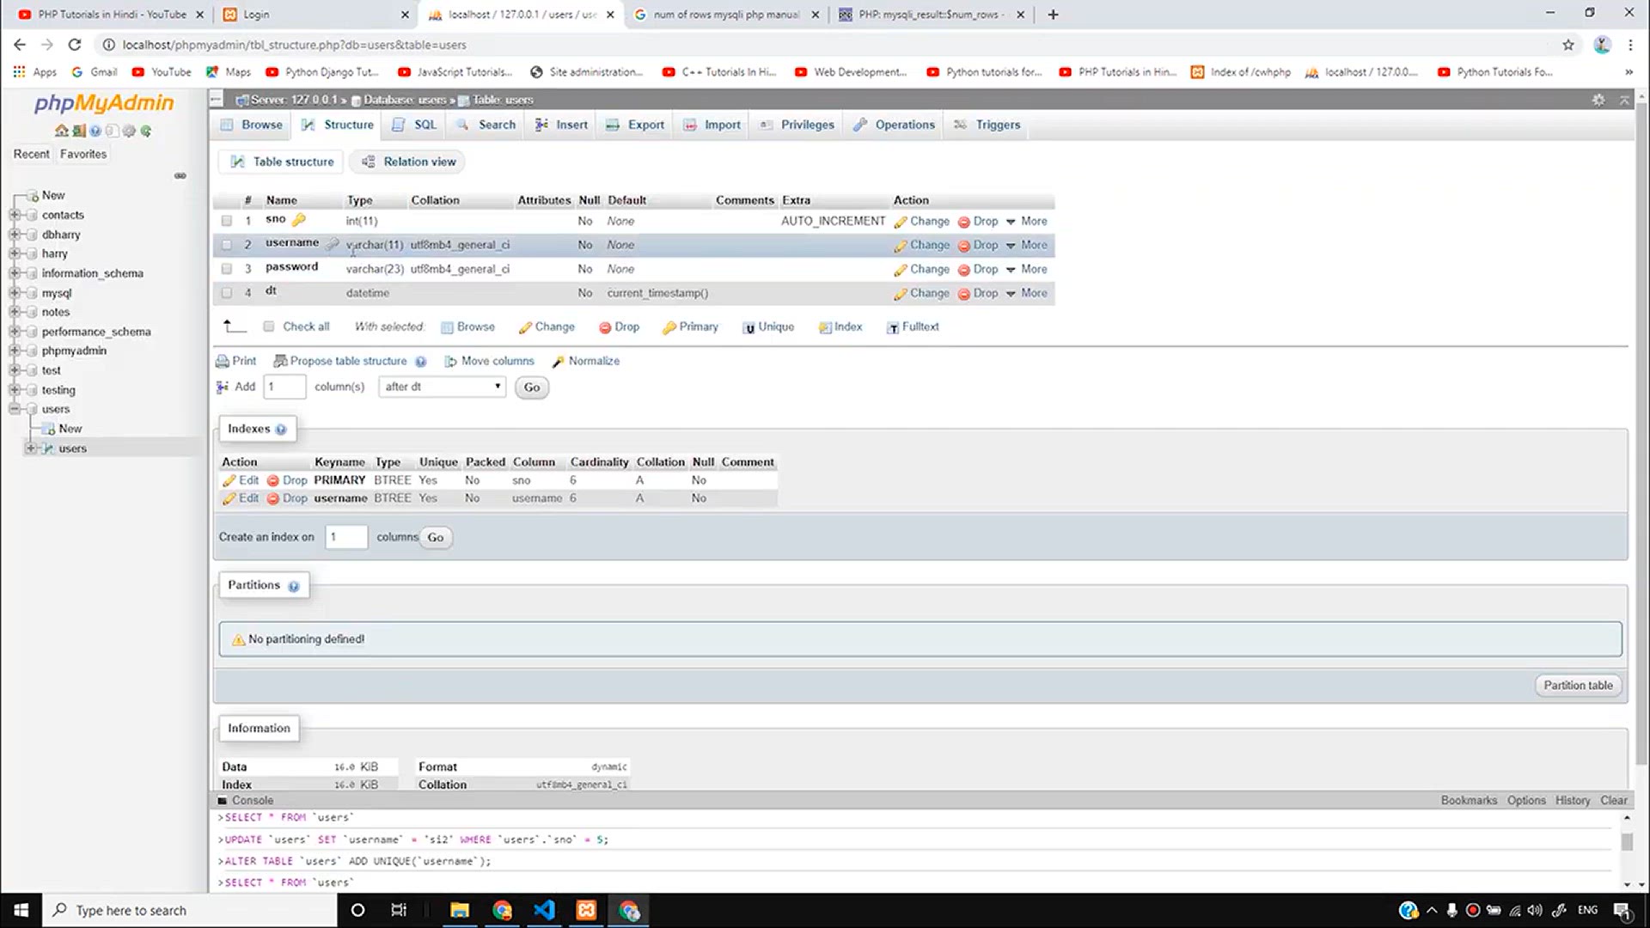Expand the contacts database tree node
1650x928 pixels.
[15, 215]
